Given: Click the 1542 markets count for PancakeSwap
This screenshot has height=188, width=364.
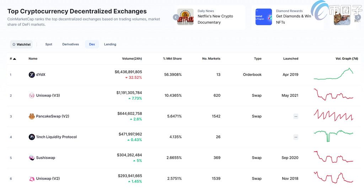Looking at the screenshot, I should coord(216,116).
